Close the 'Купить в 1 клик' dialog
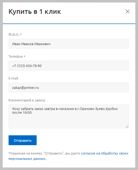Viewport: 138px width, 170px height. click(x=128, y=11)
